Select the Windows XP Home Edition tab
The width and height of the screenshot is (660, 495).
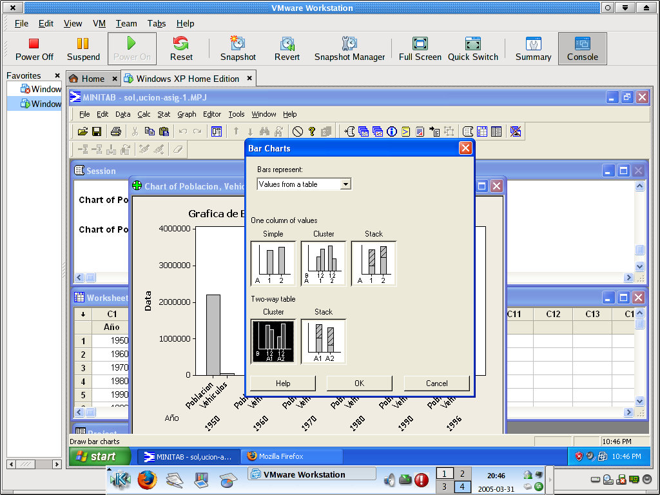[x=188, y=79]
